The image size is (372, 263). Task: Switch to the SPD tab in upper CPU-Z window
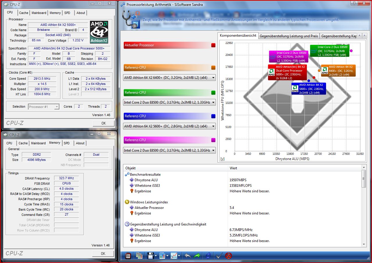pyautogui.click(x=67, y=13)
